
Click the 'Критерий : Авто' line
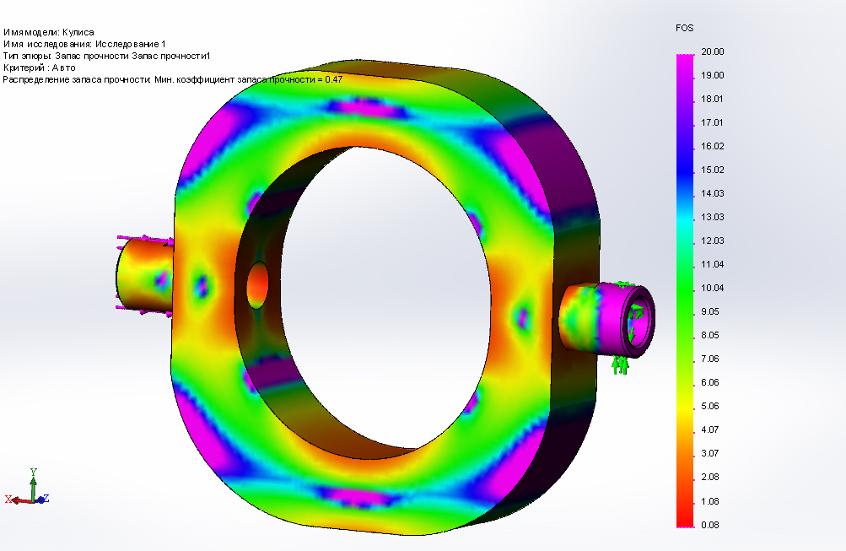click(x=39, y=68)
